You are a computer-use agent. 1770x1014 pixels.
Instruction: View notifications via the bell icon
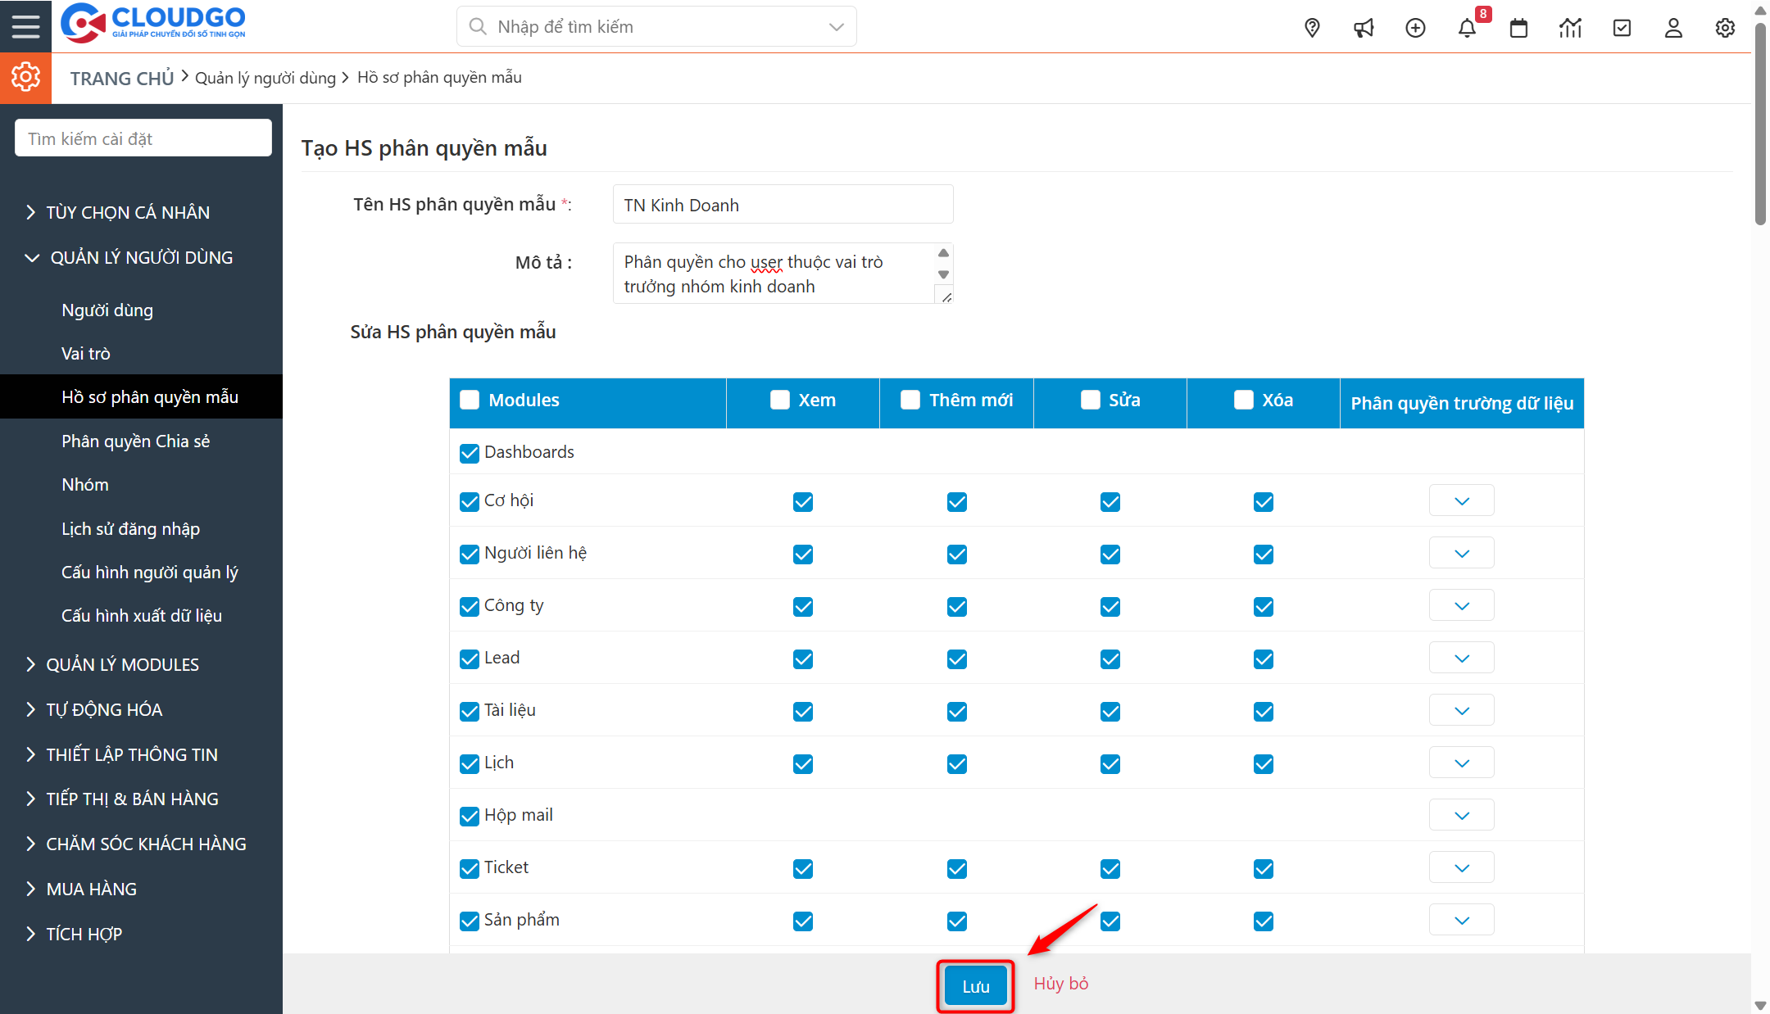(1468, 27)
